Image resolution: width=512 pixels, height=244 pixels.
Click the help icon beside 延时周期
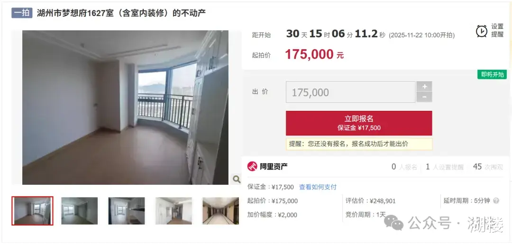pos(496,200)
